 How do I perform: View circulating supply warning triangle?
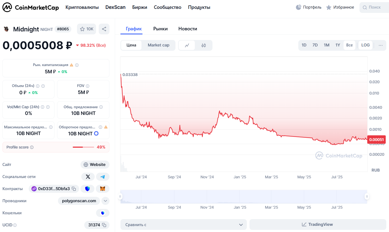click(106, 127)
